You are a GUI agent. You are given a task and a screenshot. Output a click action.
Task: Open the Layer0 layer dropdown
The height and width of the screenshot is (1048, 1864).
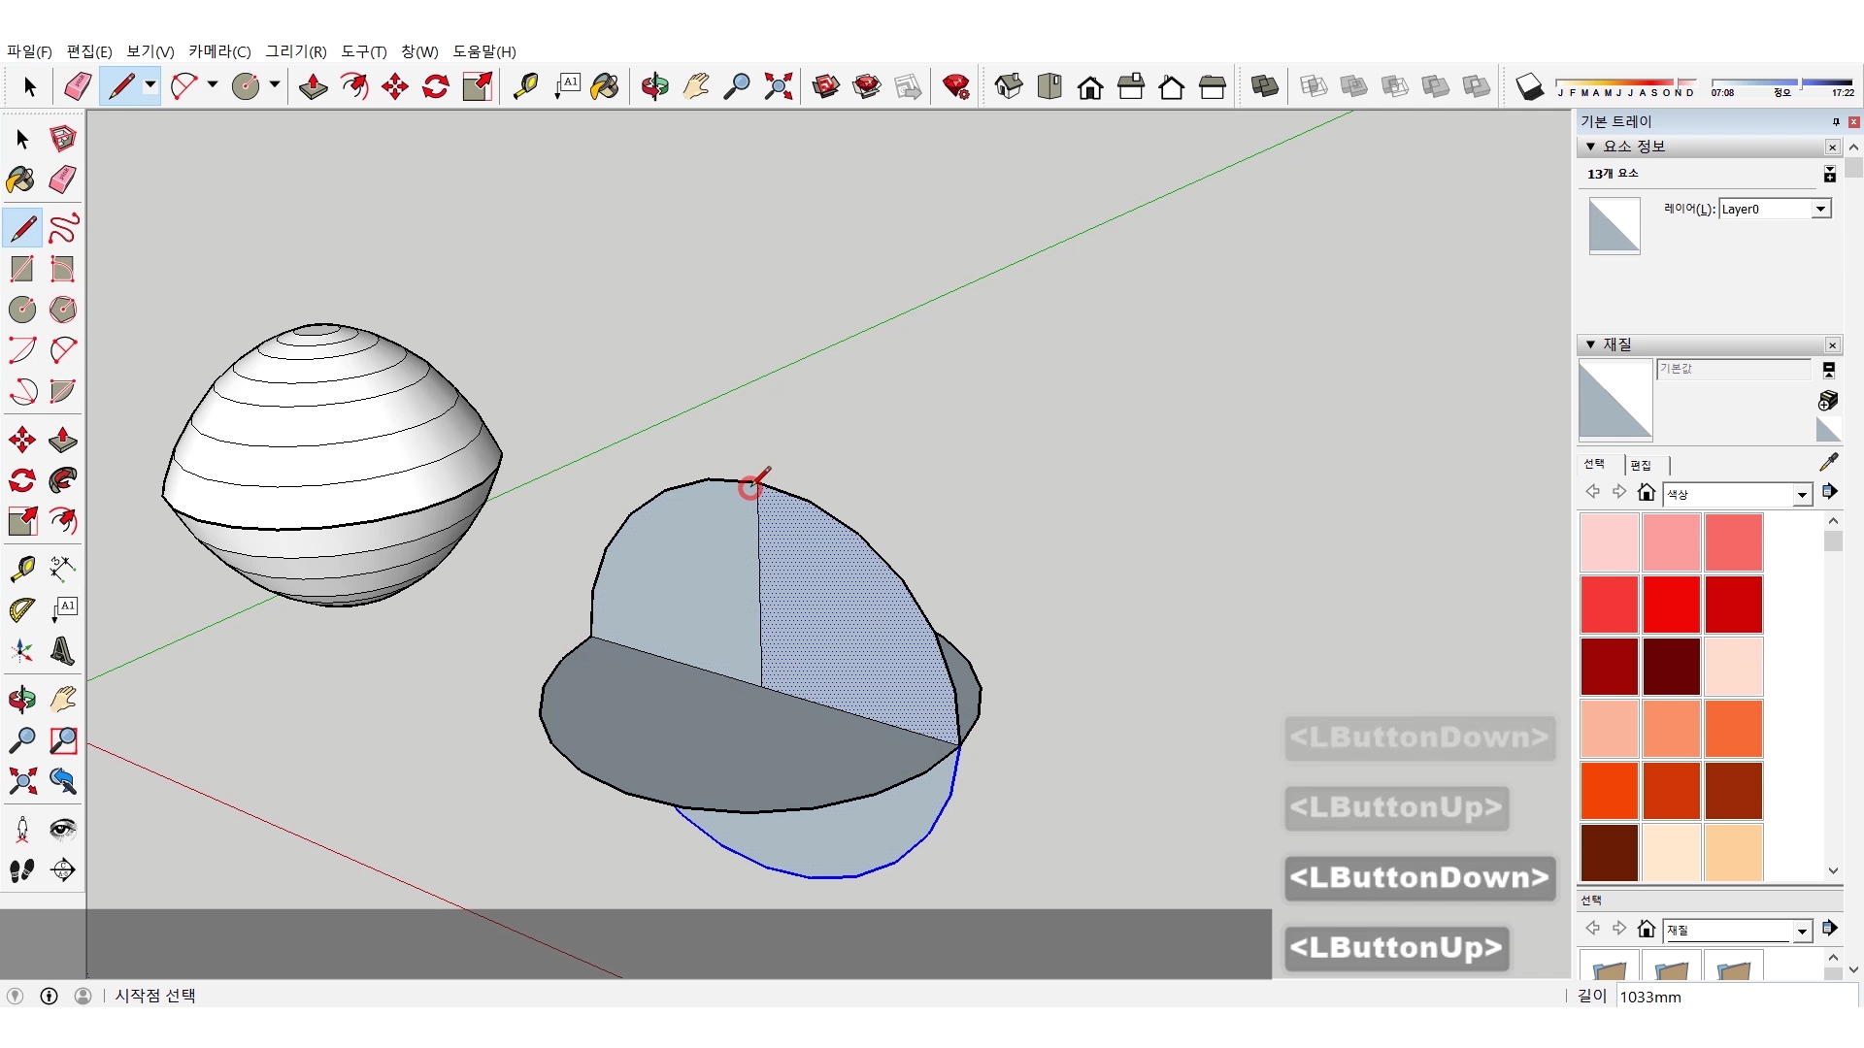pos(1820,209)
